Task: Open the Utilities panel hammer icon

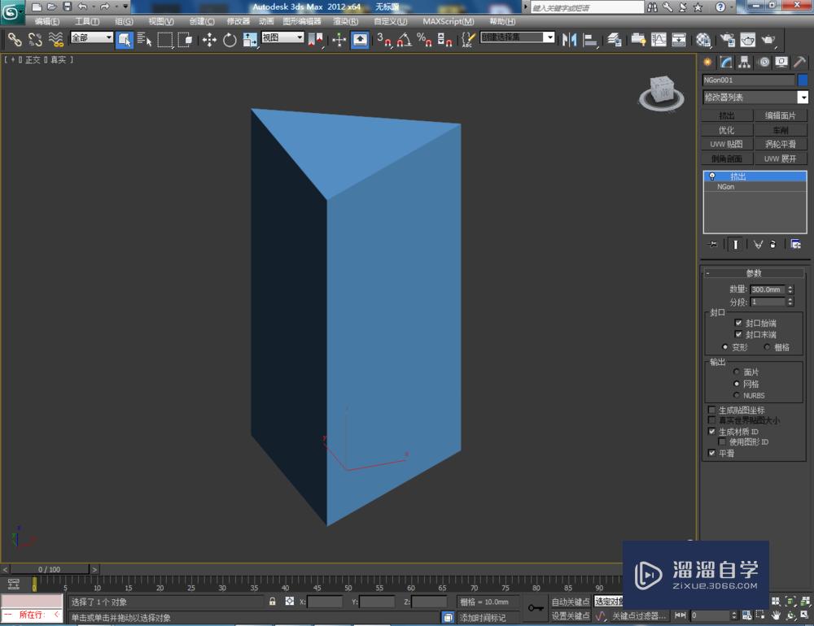Action: tap(800, 62)
